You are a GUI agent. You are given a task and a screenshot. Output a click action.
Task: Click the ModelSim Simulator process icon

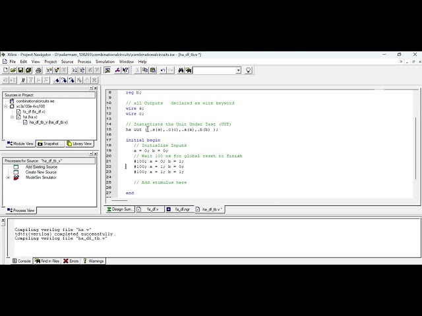[16, 178]
